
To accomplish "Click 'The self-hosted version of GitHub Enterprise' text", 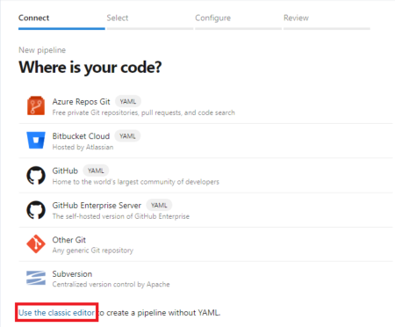I will 121,216.
